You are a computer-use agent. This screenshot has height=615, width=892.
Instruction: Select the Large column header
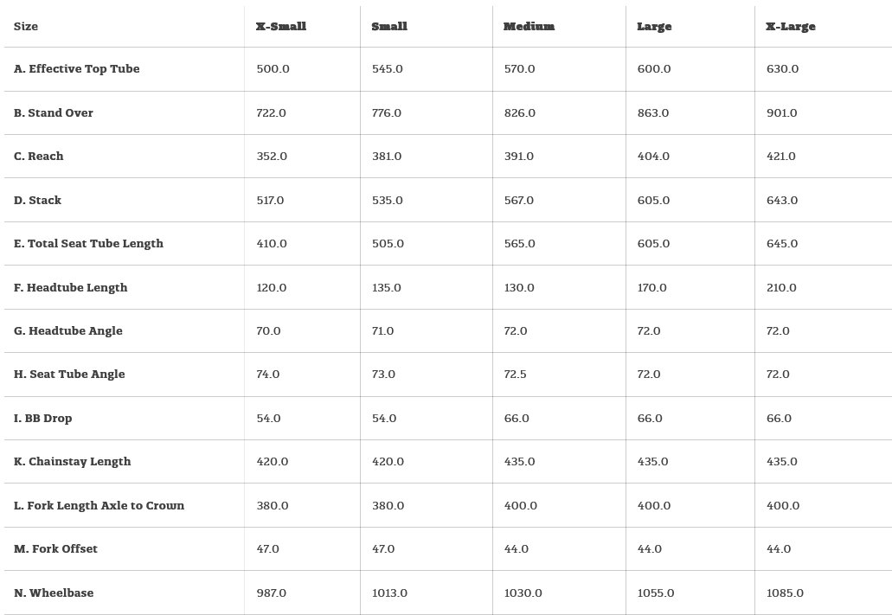(x=654, y=27)
